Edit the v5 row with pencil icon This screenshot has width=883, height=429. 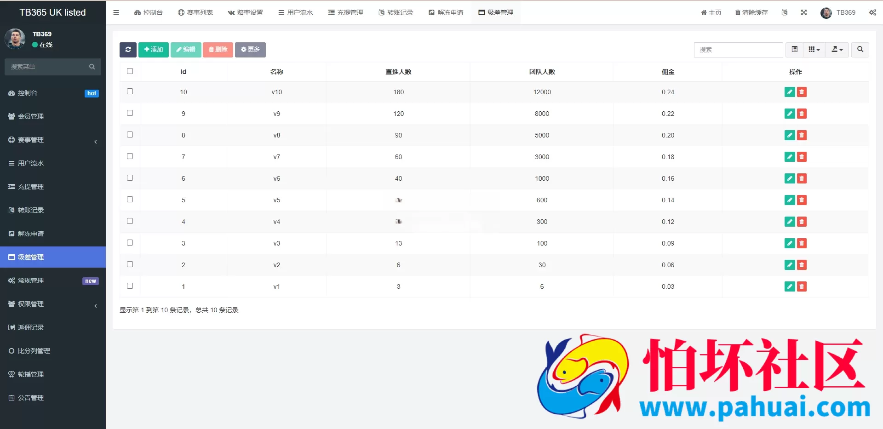pos(790,200)
